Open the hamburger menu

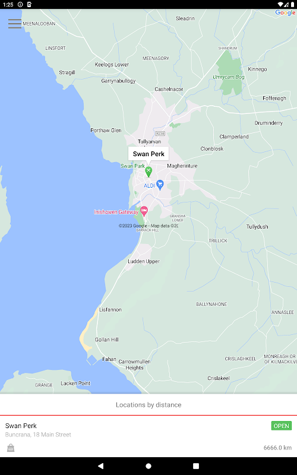15,24
